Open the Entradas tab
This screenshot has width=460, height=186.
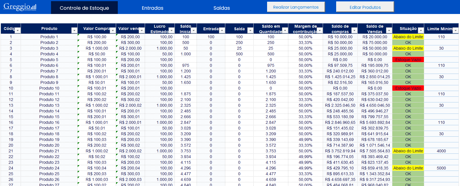pos(152,8)
